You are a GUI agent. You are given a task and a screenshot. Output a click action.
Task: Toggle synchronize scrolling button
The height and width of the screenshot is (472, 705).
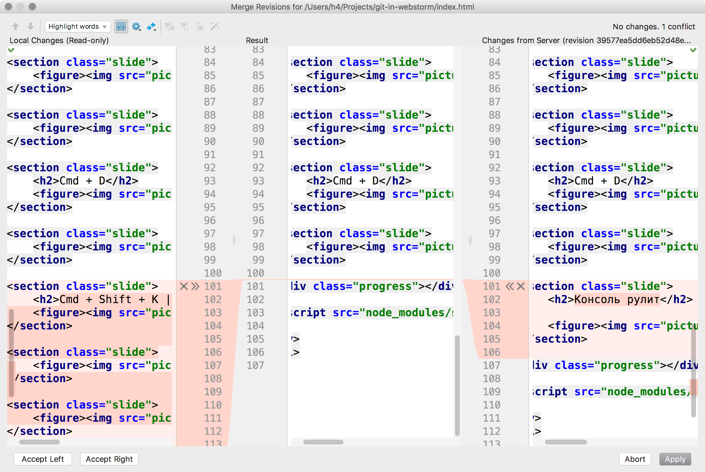pyautogui.click(x=121, y=26)
